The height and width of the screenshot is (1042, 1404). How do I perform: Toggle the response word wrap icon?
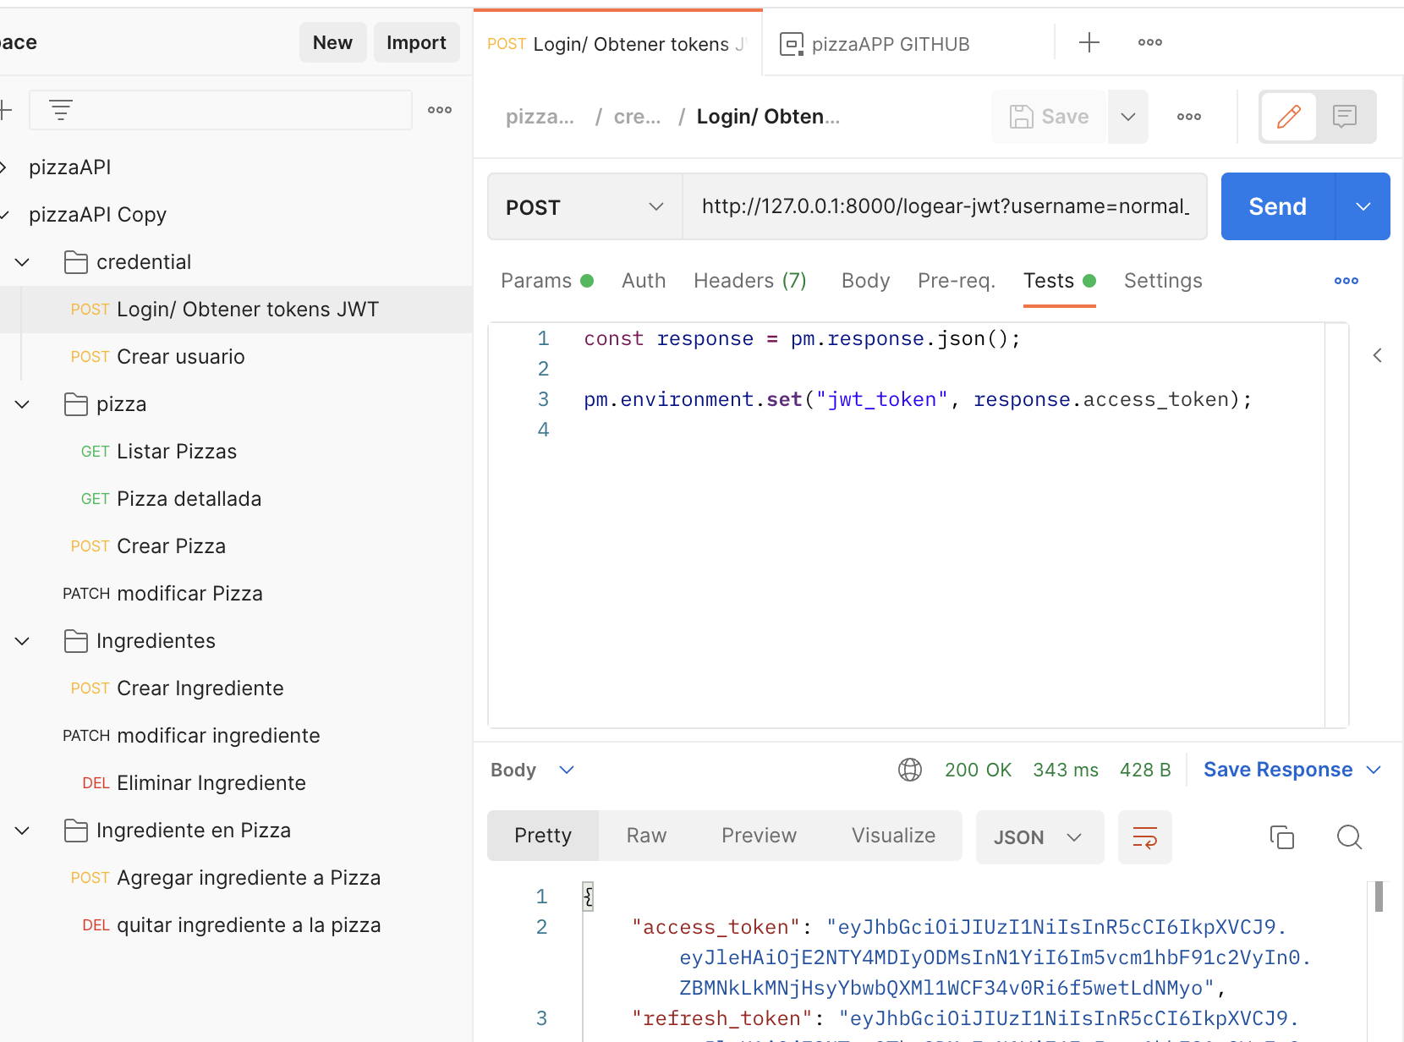[x=1145, y=837]
